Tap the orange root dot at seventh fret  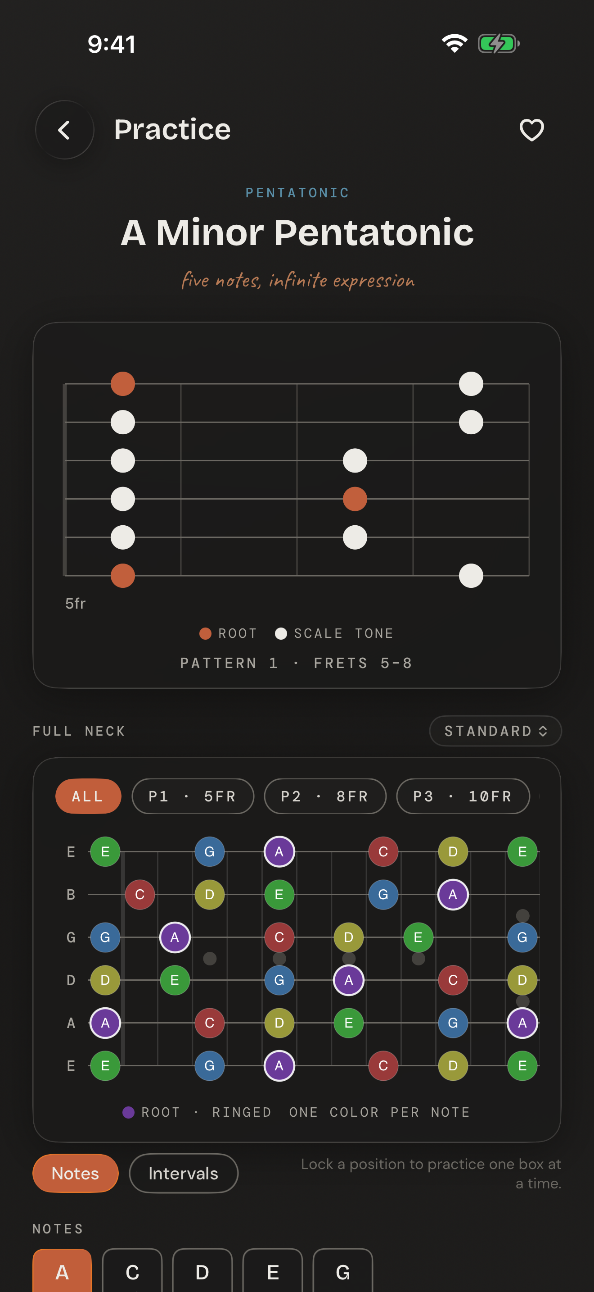tap(355, 499)
